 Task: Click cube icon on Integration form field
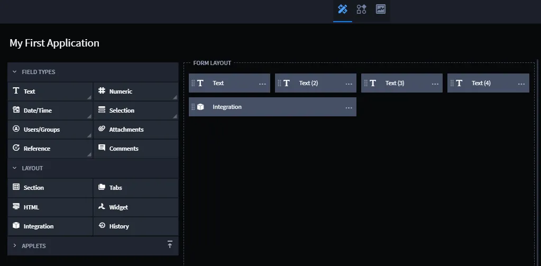(200, 107)
